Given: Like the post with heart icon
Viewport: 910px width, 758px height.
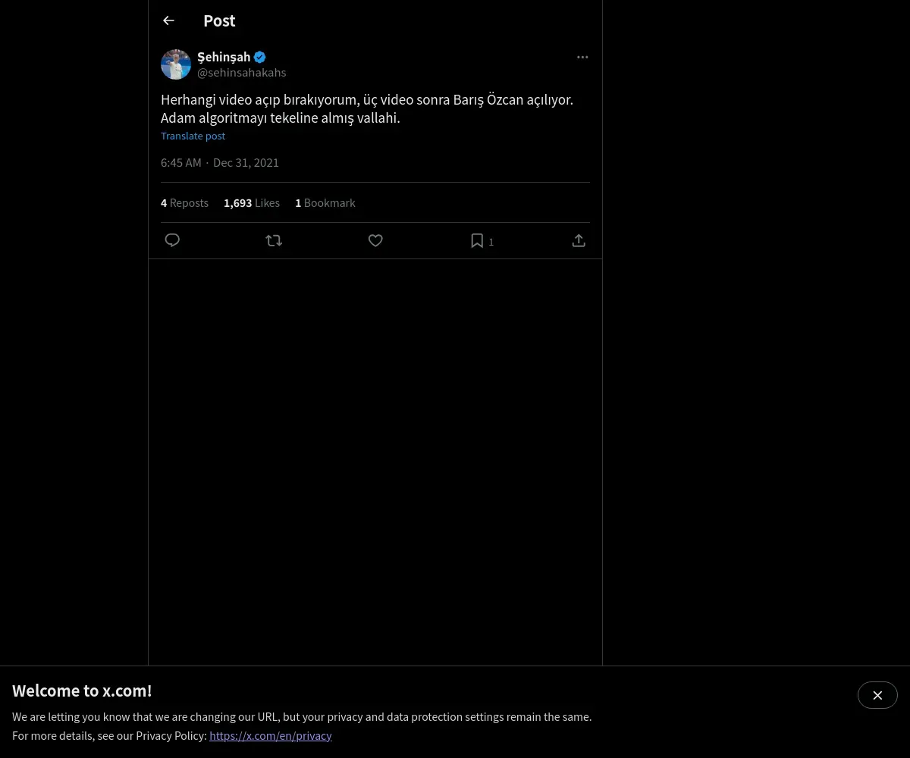Looking at the screenshot, I should point(375,240).
